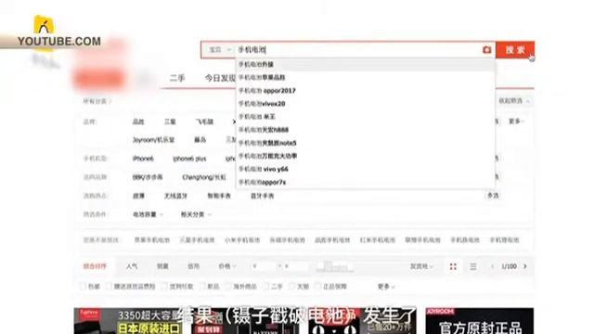Tick the 正品保障 checkbox
This screenshot has height=334, width=594.
pos(317,287)
